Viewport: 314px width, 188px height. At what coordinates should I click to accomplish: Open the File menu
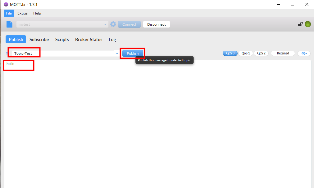click(9, 13)
